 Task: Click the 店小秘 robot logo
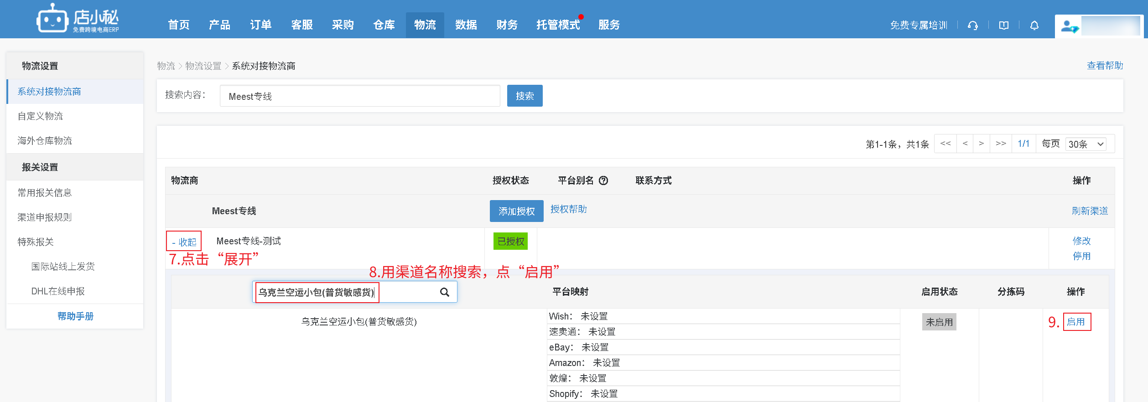[x=52, y=19]
